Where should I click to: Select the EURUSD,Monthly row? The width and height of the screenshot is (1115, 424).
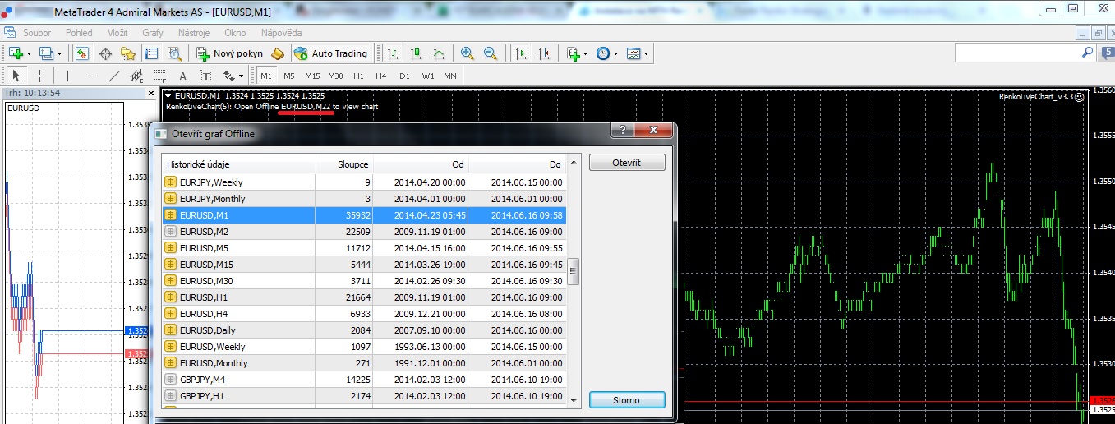(363, 363)
